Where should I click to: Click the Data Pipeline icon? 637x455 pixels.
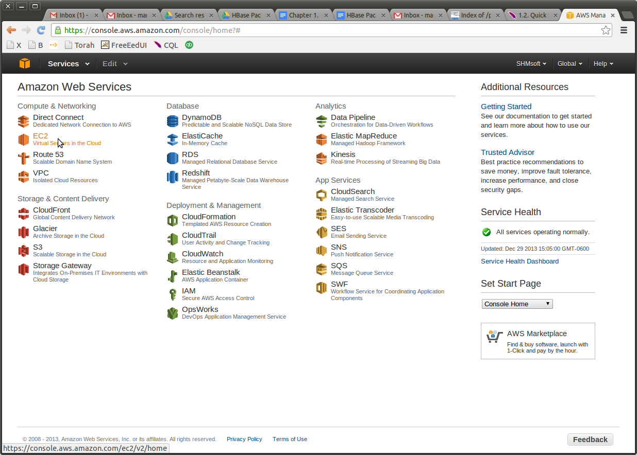click(322, 121)
